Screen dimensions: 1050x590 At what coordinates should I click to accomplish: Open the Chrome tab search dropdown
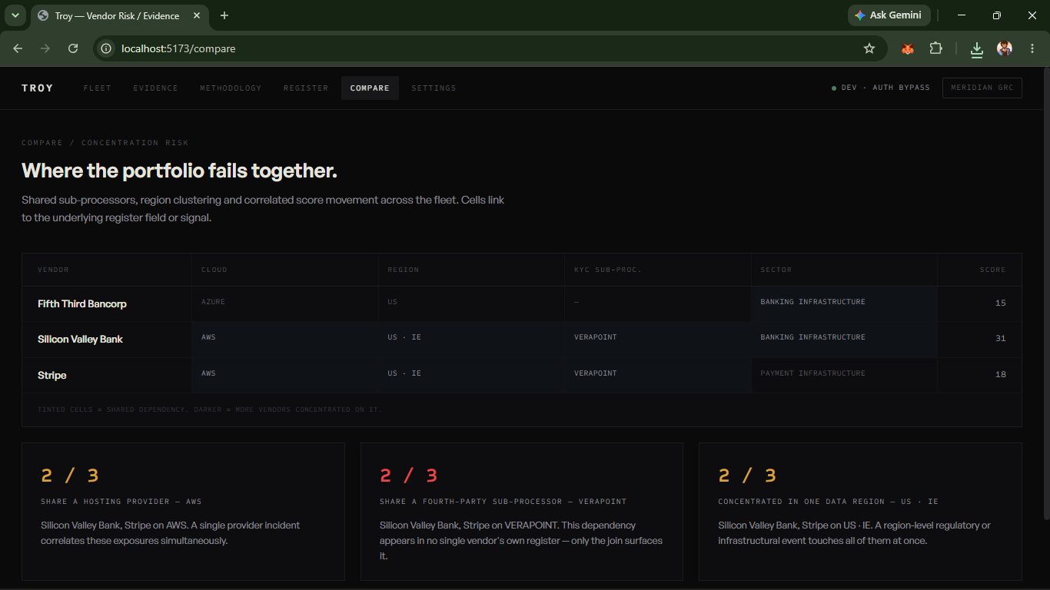(x=15, y=15)
